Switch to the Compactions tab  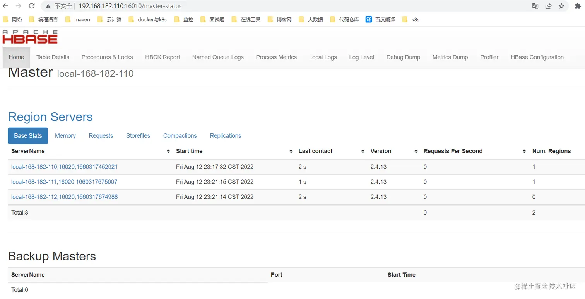click(180, 136)
